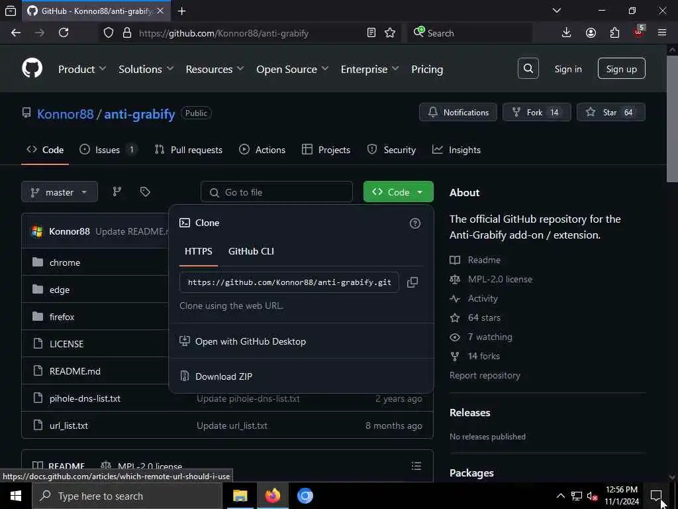The width and height of the screenshot is (678, 509).
Task: Open Firefox extensions puzzle icon
Action: 614,33
